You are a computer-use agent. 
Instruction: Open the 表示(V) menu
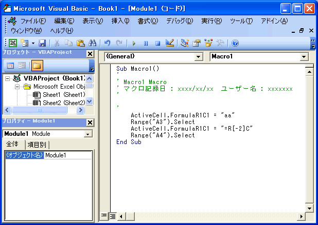point(93,21)
